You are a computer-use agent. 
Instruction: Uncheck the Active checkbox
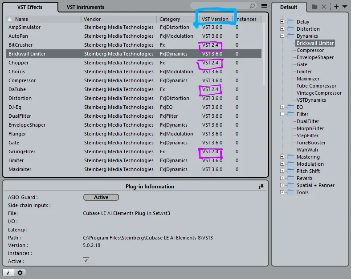[86, 260]
